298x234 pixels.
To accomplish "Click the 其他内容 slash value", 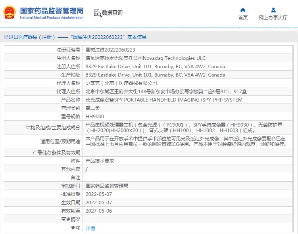I will click(87, 169).
